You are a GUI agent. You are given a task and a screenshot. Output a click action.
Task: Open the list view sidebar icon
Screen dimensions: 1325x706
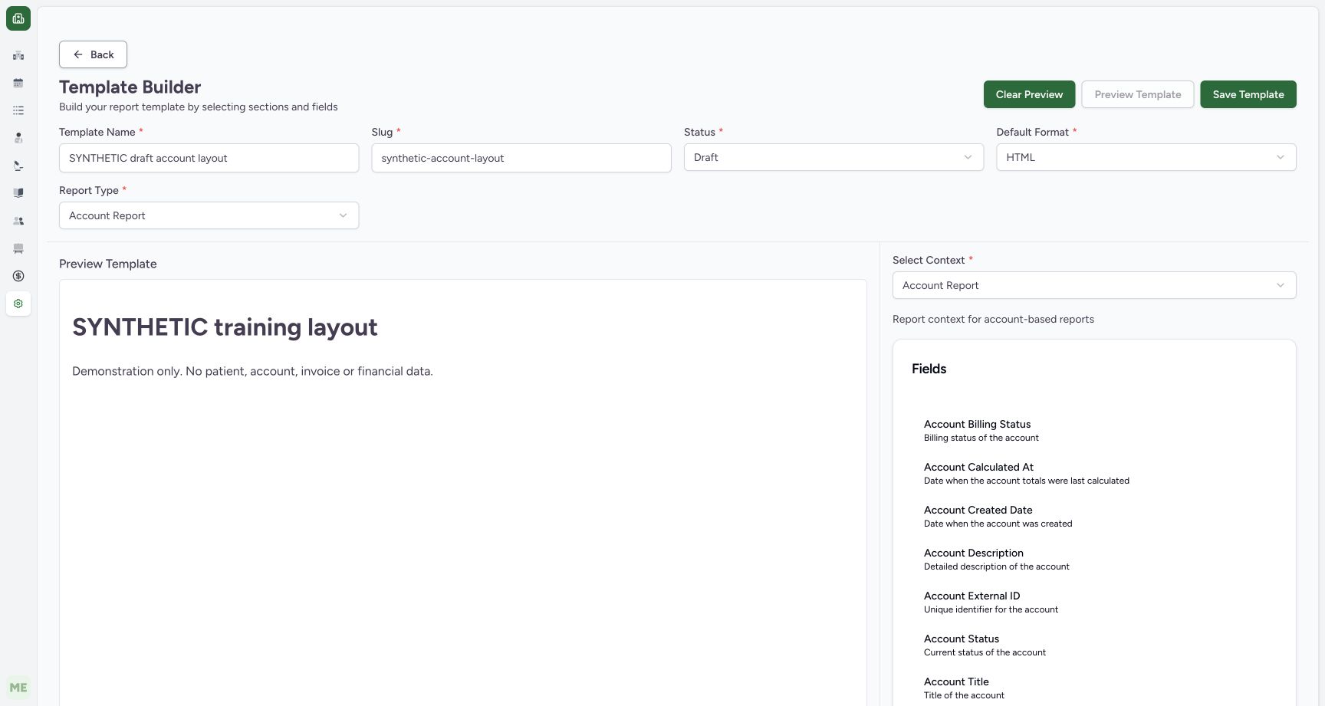(x=18, y=110)
